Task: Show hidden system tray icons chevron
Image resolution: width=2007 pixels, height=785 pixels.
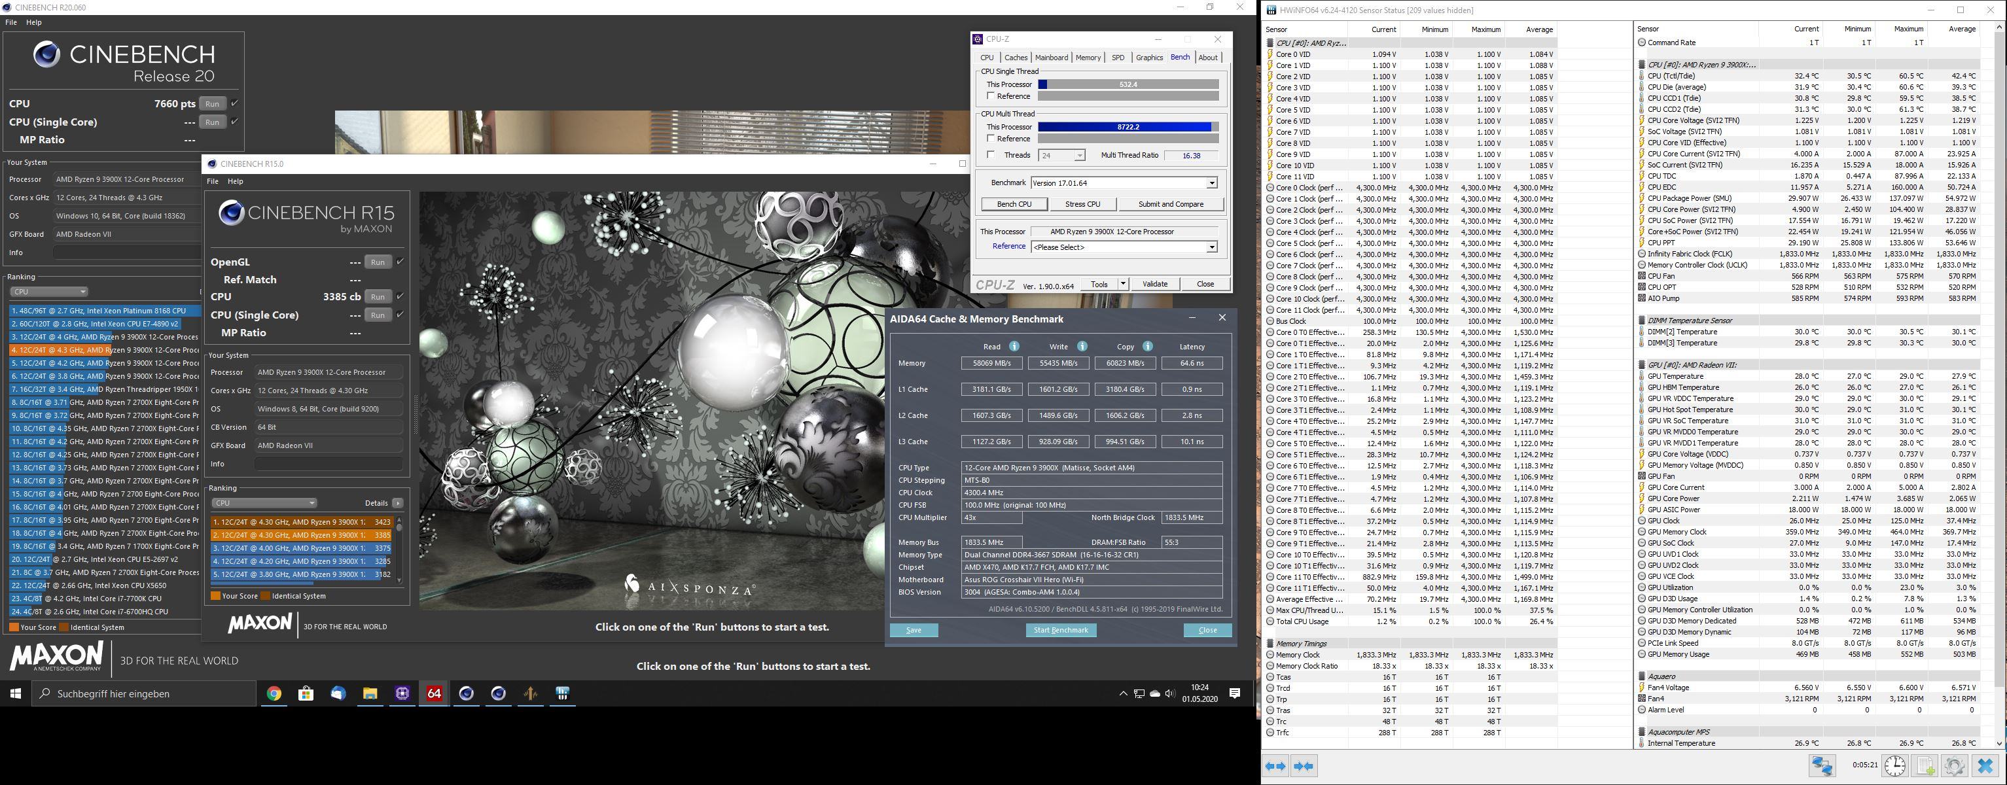Action: coord(1123,693)
